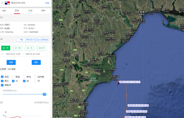Screen dimensions: 184x118
Task: Click the 下载 button
Action: click(x=21, y=40)
